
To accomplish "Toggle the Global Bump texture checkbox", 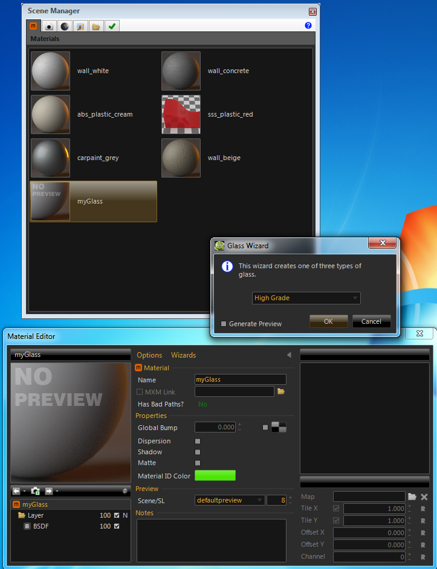I will [265, 428].
